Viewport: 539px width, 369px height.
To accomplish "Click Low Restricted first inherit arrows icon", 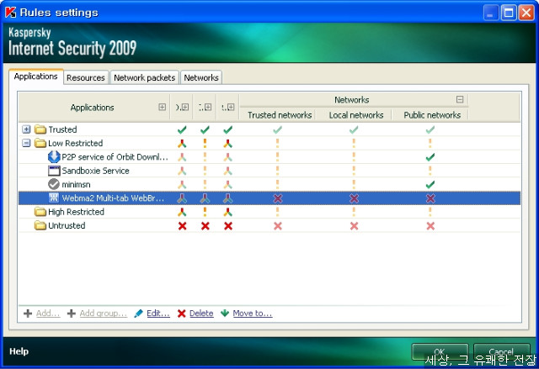I will (x=182, y=144).
